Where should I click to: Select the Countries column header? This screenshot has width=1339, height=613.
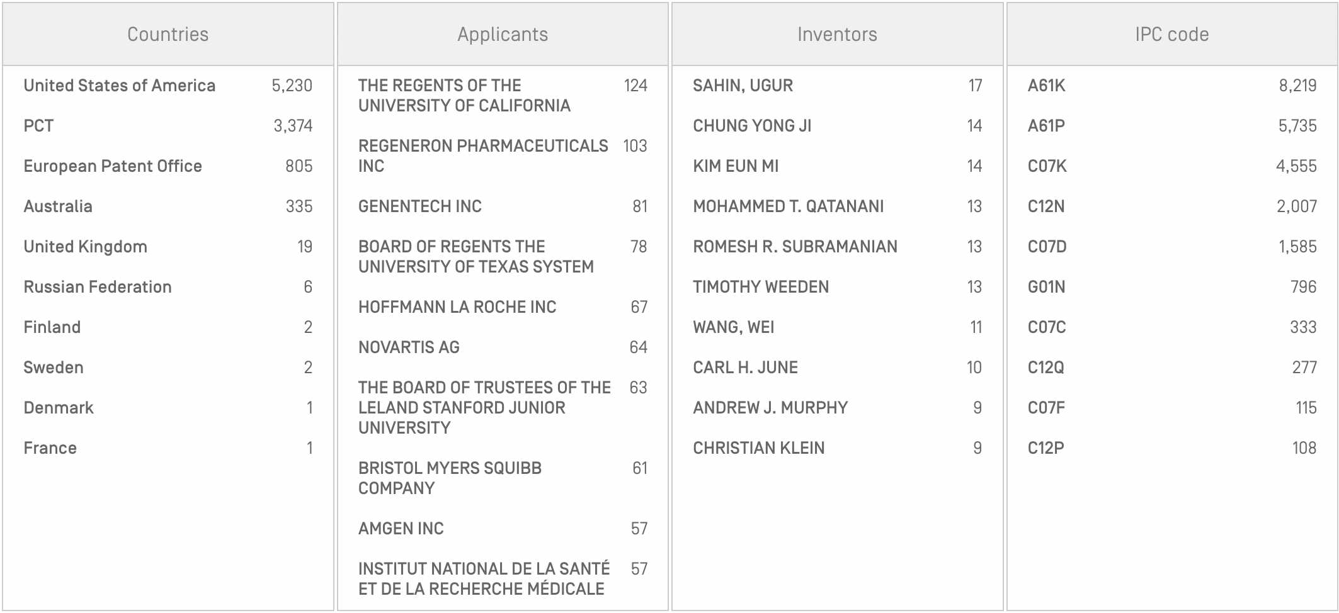coord(168,35)
